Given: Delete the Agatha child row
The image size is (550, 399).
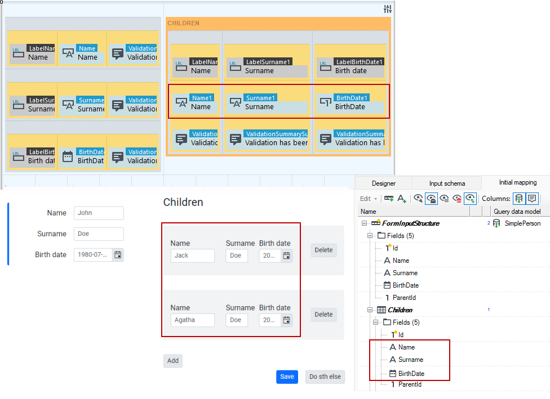Looking at the screenshot, I should point(323,315).
